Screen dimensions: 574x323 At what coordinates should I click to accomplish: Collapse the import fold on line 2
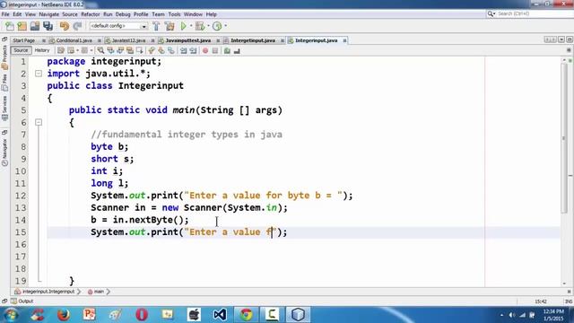(39, 74)
